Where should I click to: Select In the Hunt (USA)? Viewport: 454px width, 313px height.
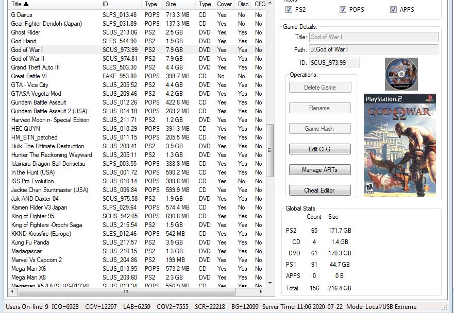coord(138,172)
